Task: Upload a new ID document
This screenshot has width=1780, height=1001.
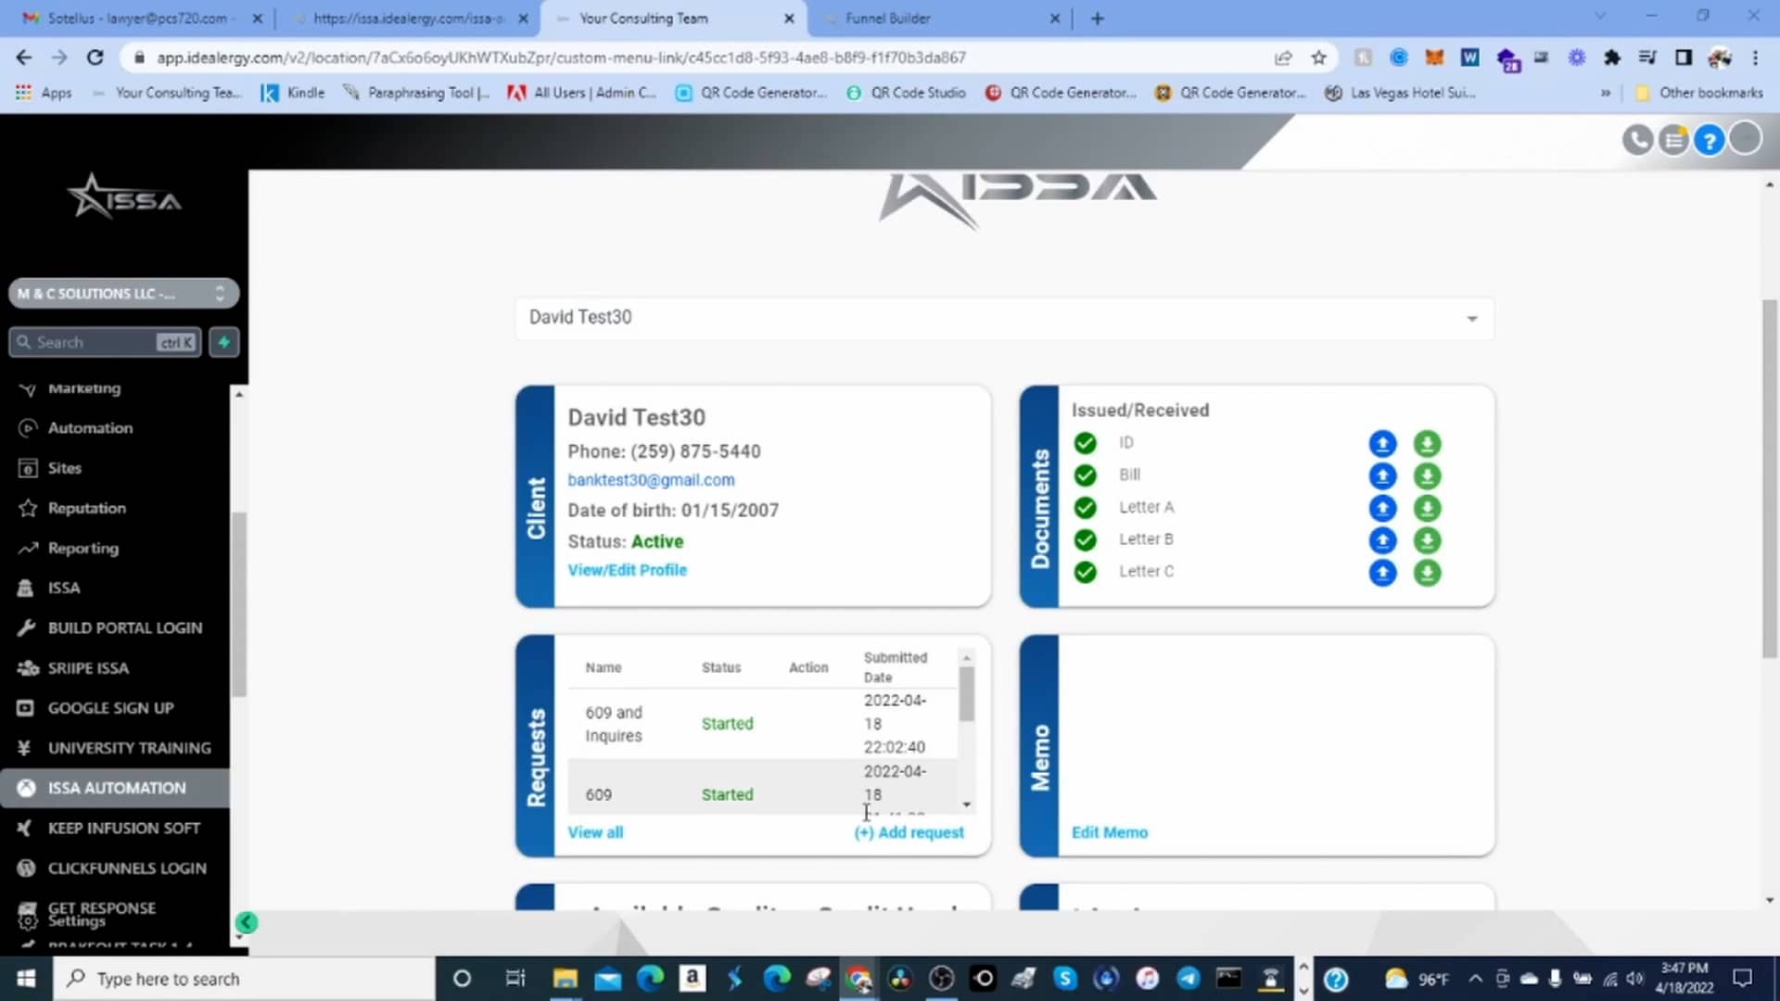Action: click(1382, 443)
